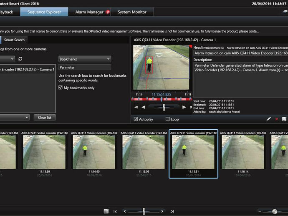Click the save floppy disk icon
Screen dimensions: 288x216
(x=284, y=119)
